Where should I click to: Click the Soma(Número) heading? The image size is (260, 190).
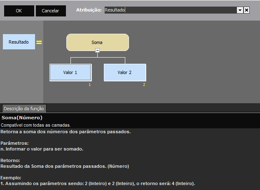coord(22,118)
